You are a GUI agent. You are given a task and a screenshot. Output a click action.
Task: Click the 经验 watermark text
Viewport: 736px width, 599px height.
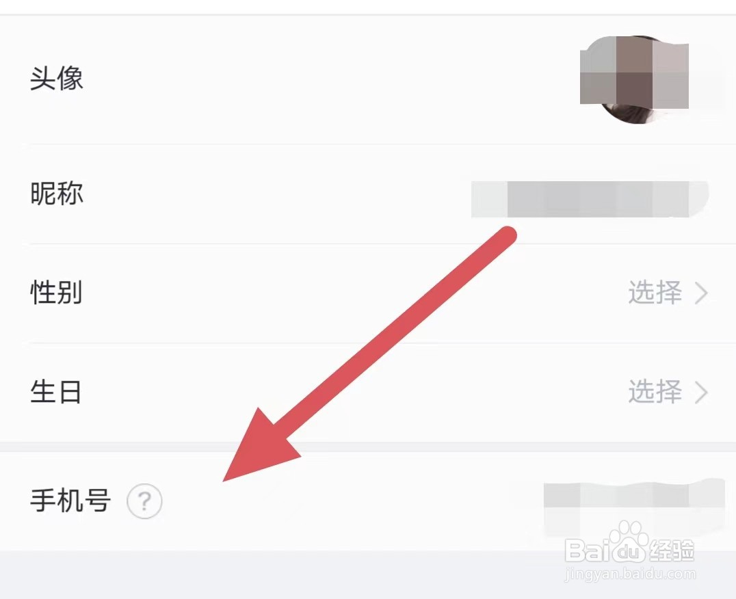pos(672,550)
